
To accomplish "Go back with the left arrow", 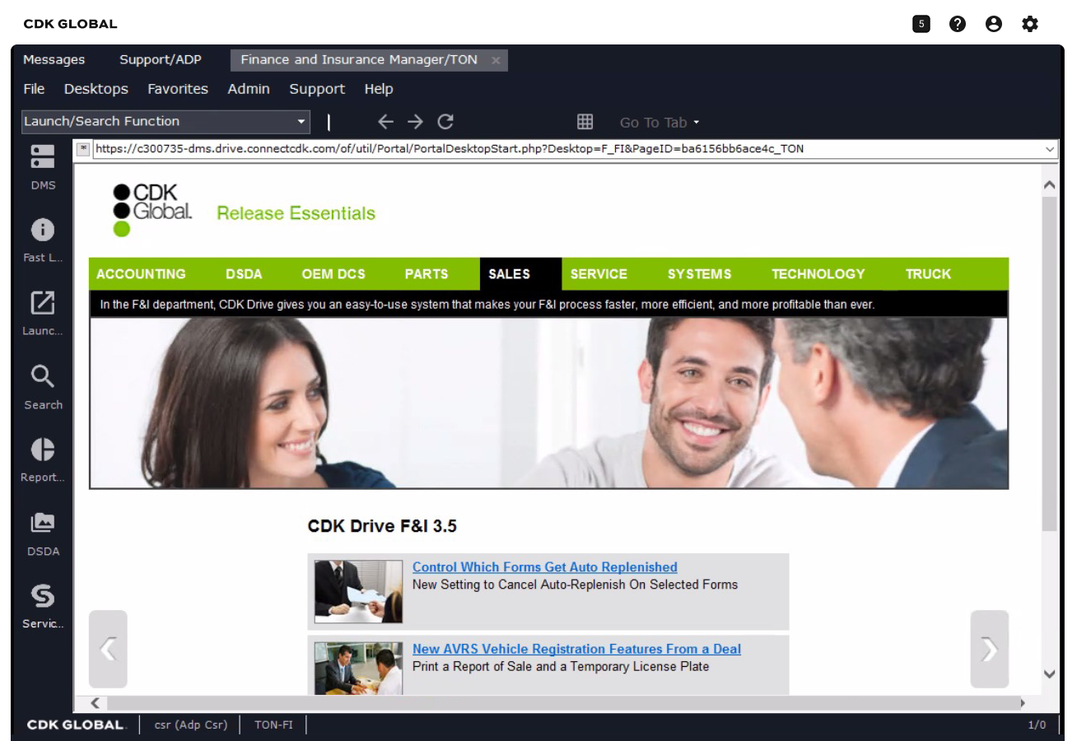I will 385,122.
